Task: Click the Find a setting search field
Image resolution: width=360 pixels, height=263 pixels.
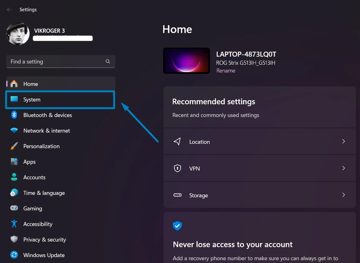Action: click(61, 62)
